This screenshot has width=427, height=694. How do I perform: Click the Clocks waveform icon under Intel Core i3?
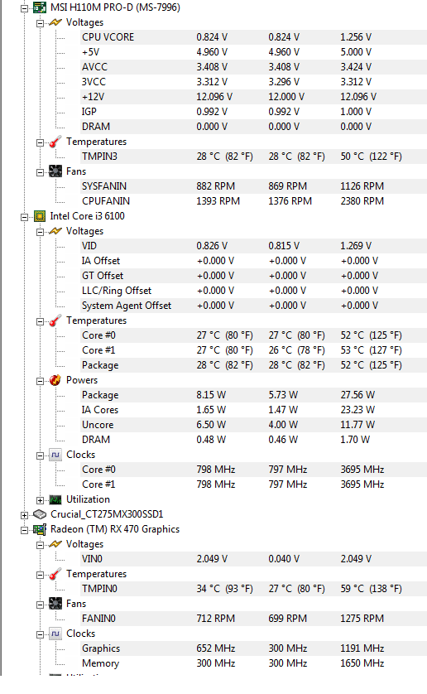pyautogui.click(x=55, y=455)
